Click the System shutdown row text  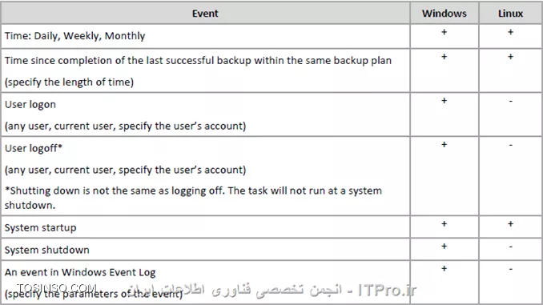point(46,250)
